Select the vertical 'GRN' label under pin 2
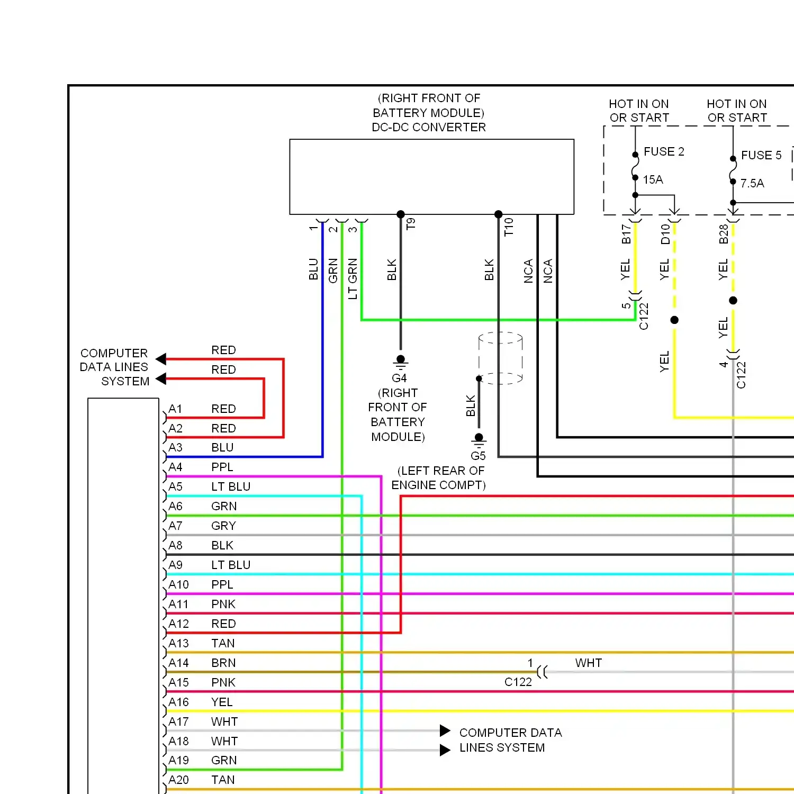This screenshot has width=794, height=794. point(333,271)
